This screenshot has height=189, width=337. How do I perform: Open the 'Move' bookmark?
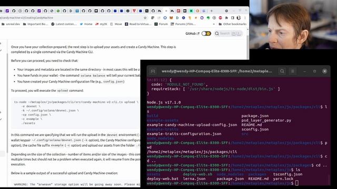tap(116, 24)
